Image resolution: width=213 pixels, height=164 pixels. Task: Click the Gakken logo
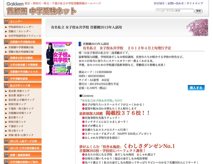(15, 4)
